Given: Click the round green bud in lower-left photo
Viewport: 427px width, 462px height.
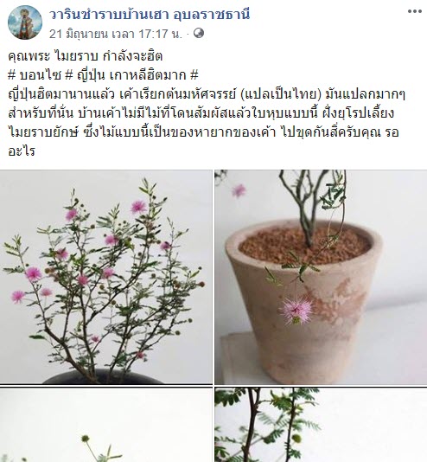Looking at the screenshot, I should point(86,439).
